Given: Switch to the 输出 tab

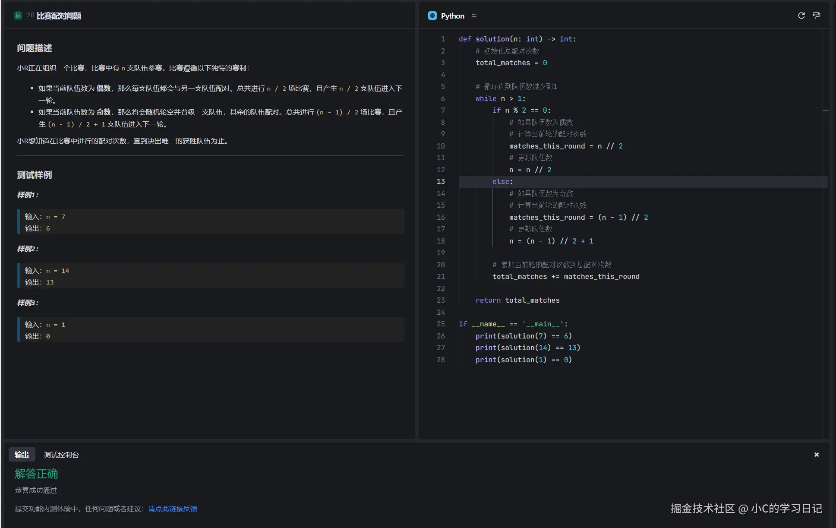Looking at the screenshot, I should tap(22, 455).
